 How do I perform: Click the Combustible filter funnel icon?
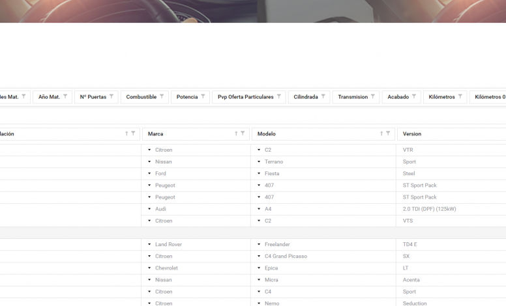click(162, 96)
